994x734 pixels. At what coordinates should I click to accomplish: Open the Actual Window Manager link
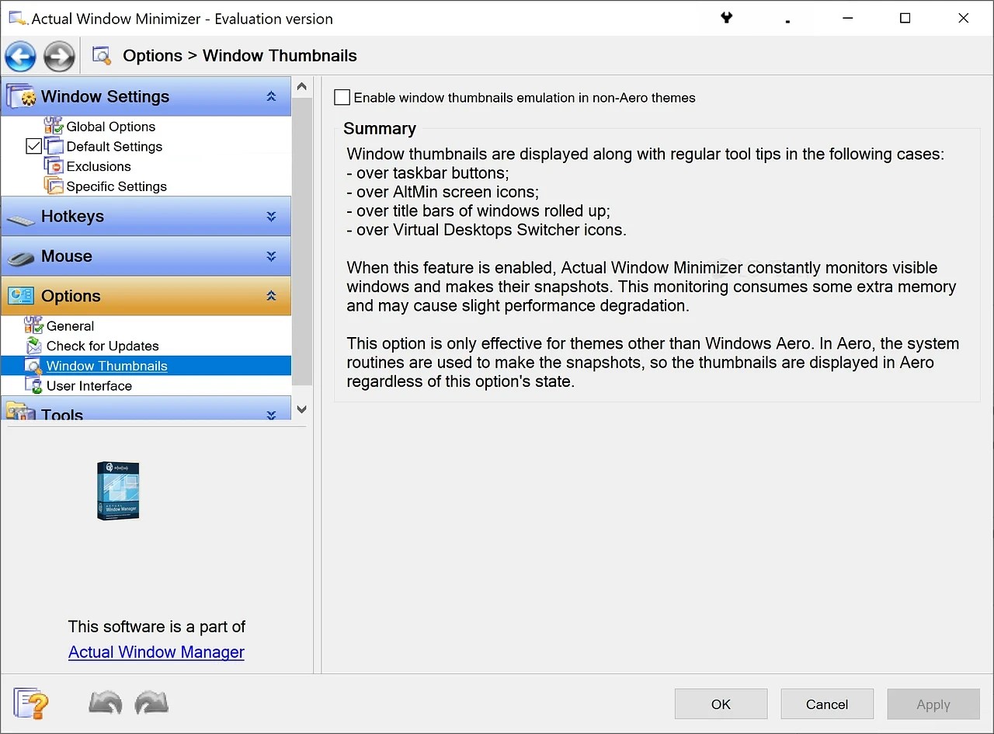tap(156, 652)
